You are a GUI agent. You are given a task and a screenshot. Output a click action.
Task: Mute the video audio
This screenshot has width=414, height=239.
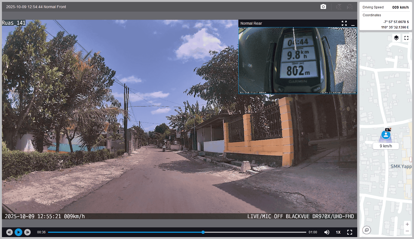pos(327,232)
